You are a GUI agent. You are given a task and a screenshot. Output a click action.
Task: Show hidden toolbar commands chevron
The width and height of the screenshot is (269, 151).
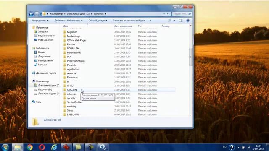(x=150, y=21)
